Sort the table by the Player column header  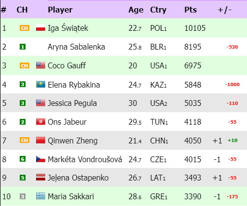[60, 10]
